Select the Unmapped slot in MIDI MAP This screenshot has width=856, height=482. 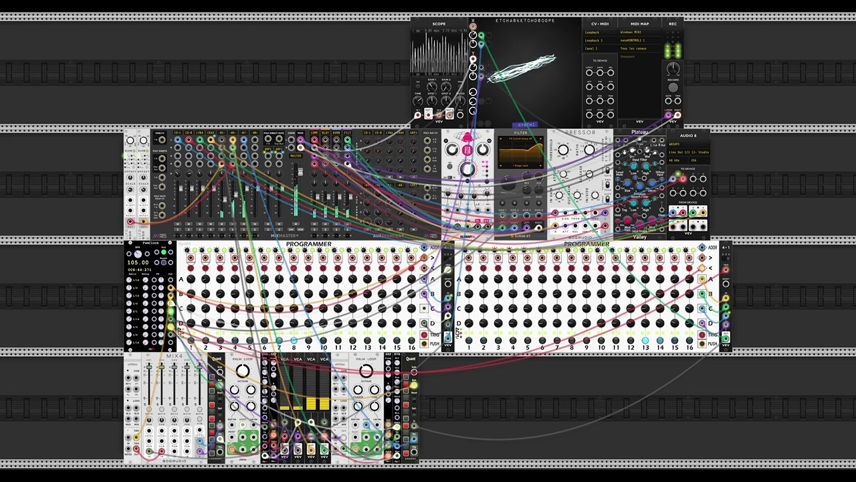coord(639,57)
